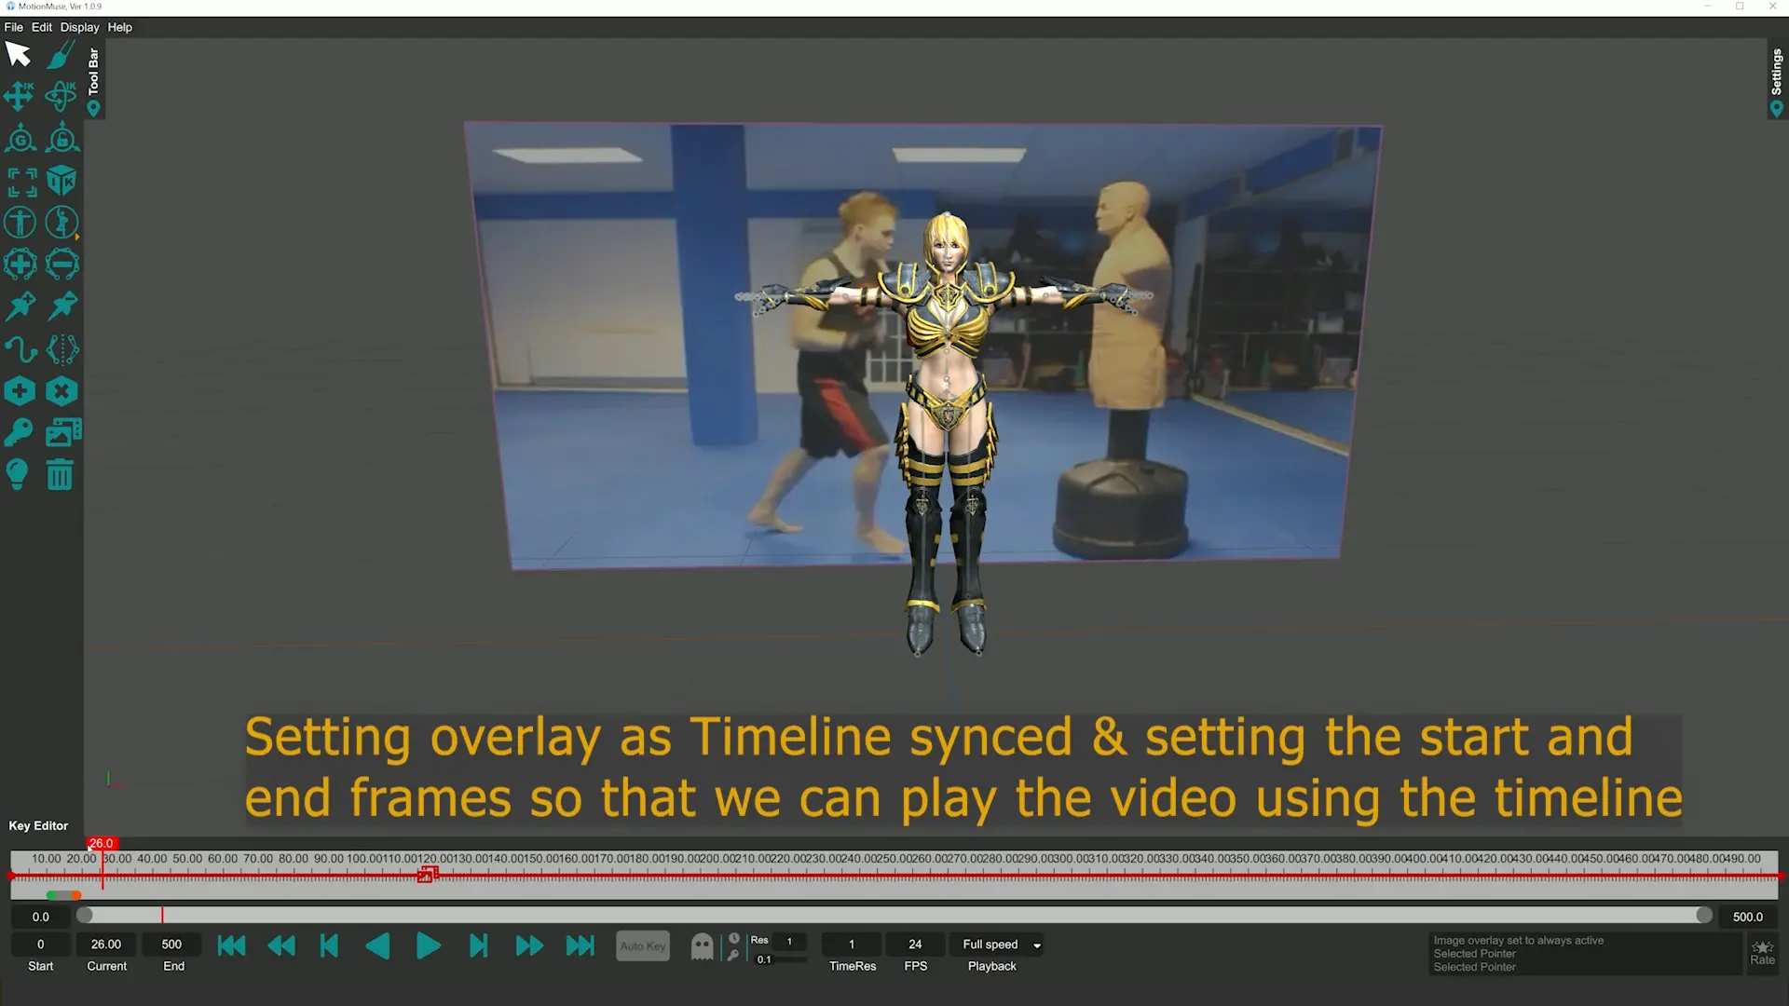This screenshot has width=1789, height=1006.
Task: Select the global gizmo G tool
Action: (20, 139)
